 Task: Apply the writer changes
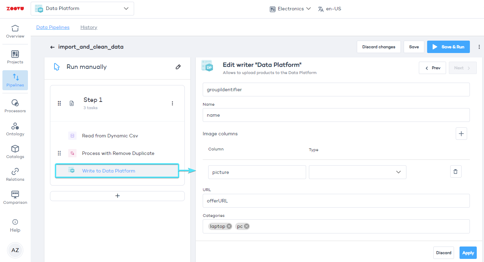coord(468,253)
